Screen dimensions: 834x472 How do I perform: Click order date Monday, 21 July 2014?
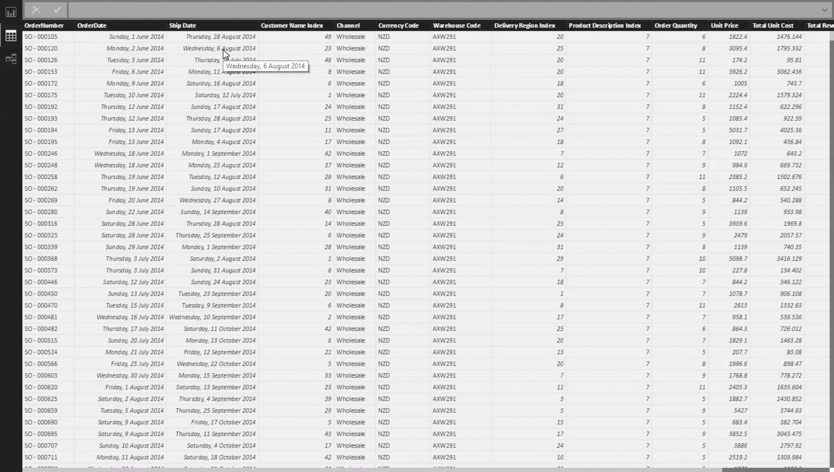tap(135, 352)
